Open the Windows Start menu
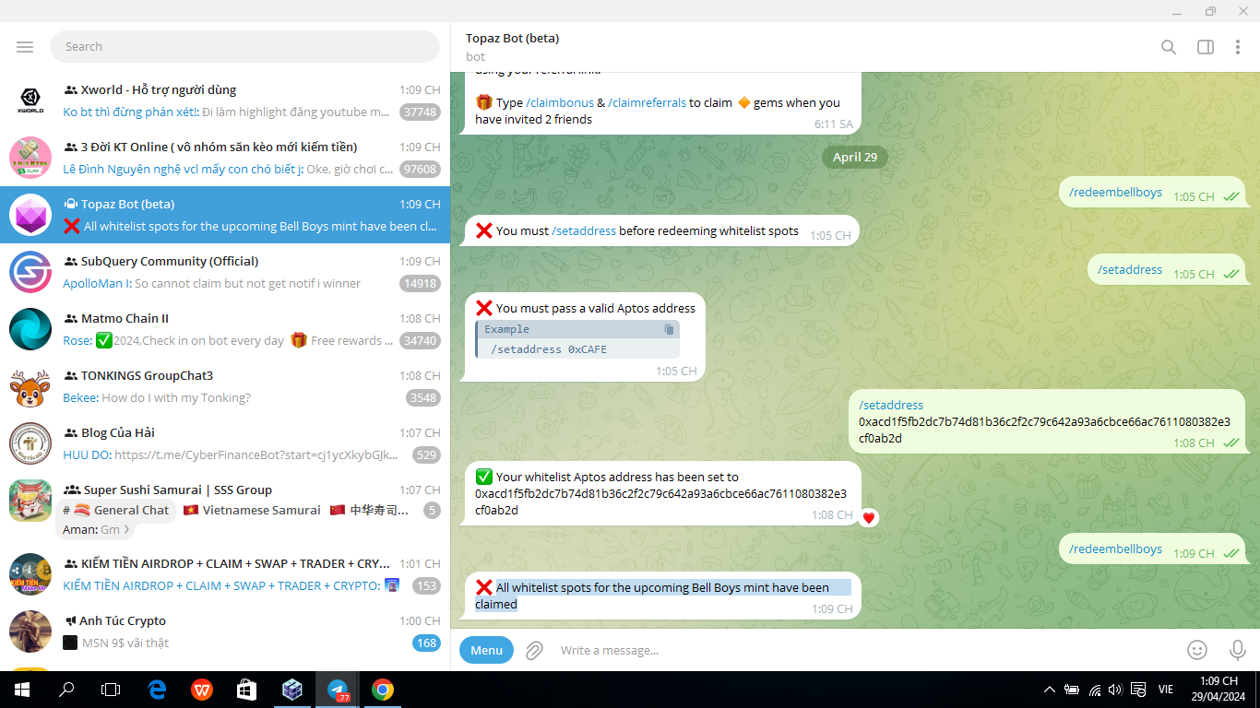This screenshot has width=1260, height=708. pyautogui.click(x=21, y=690)
